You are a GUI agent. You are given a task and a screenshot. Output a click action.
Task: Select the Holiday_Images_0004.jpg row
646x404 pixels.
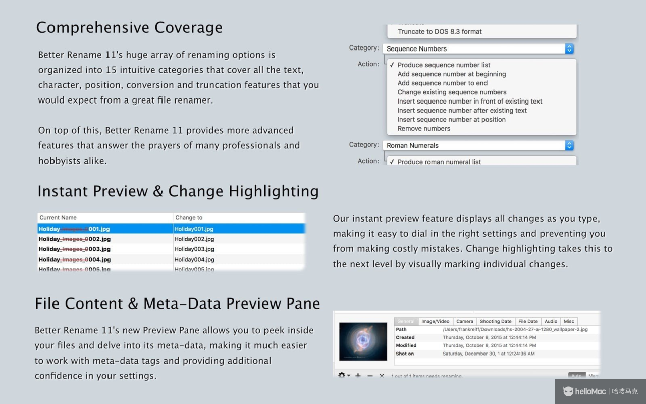click(172, 259)
